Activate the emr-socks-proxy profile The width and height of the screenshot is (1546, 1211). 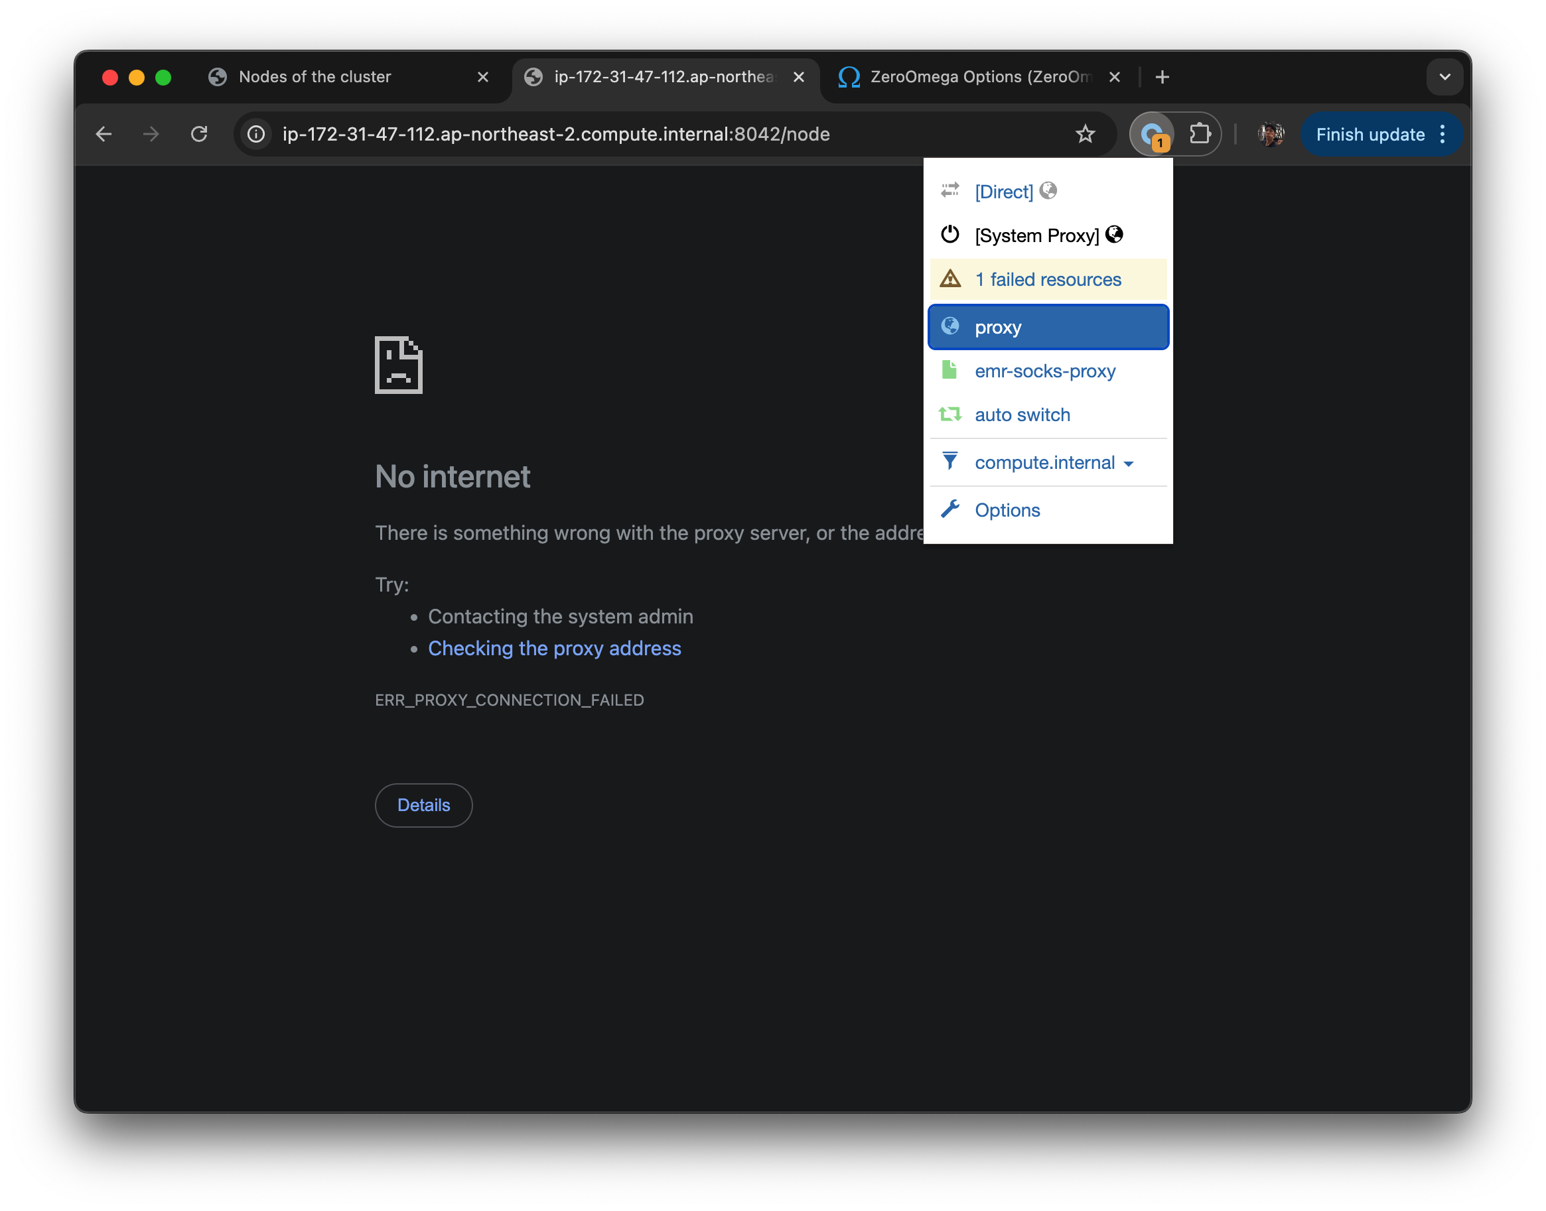(1044, 371)
